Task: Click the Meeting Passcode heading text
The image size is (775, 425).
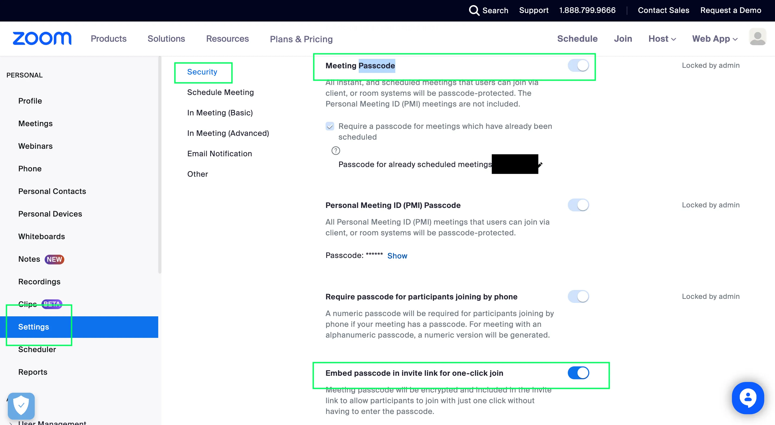Action: 360,66
